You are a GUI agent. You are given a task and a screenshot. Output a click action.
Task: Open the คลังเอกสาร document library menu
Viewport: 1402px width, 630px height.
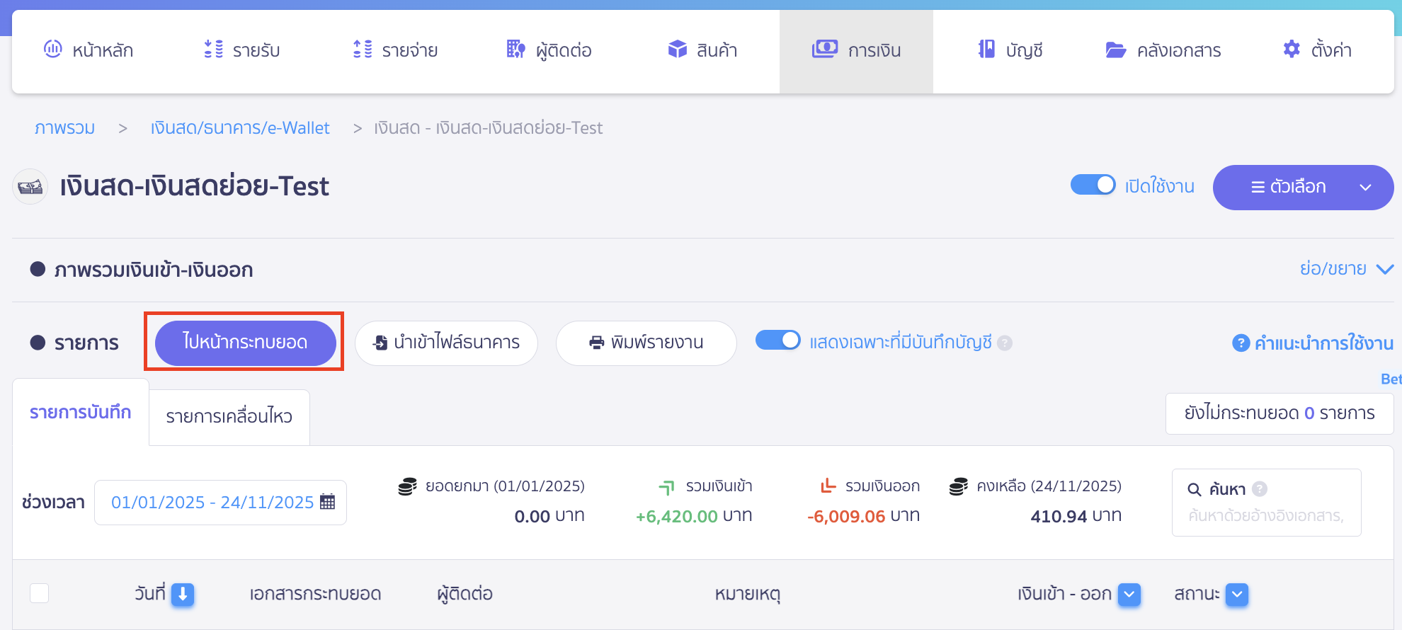click(x=1163, y=50)
